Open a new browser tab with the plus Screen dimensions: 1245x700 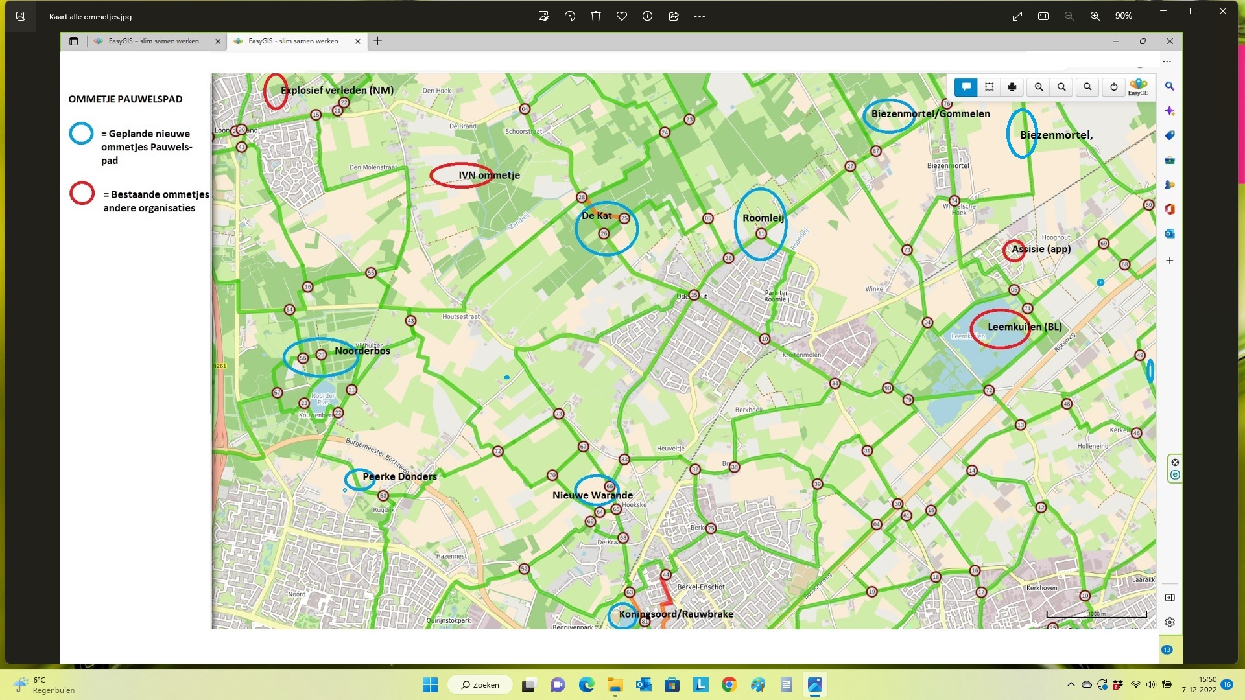coord(378,41)
